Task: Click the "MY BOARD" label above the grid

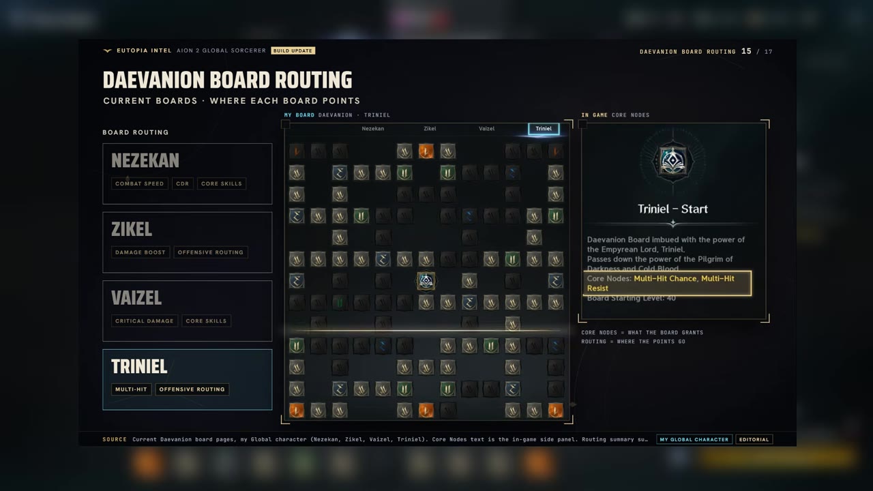Action: click(x=299, y=115)
